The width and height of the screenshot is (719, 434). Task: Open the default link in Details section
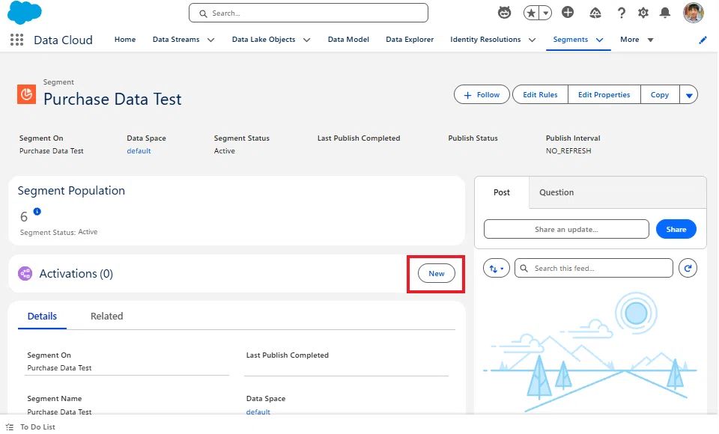[x=258, y=412]
